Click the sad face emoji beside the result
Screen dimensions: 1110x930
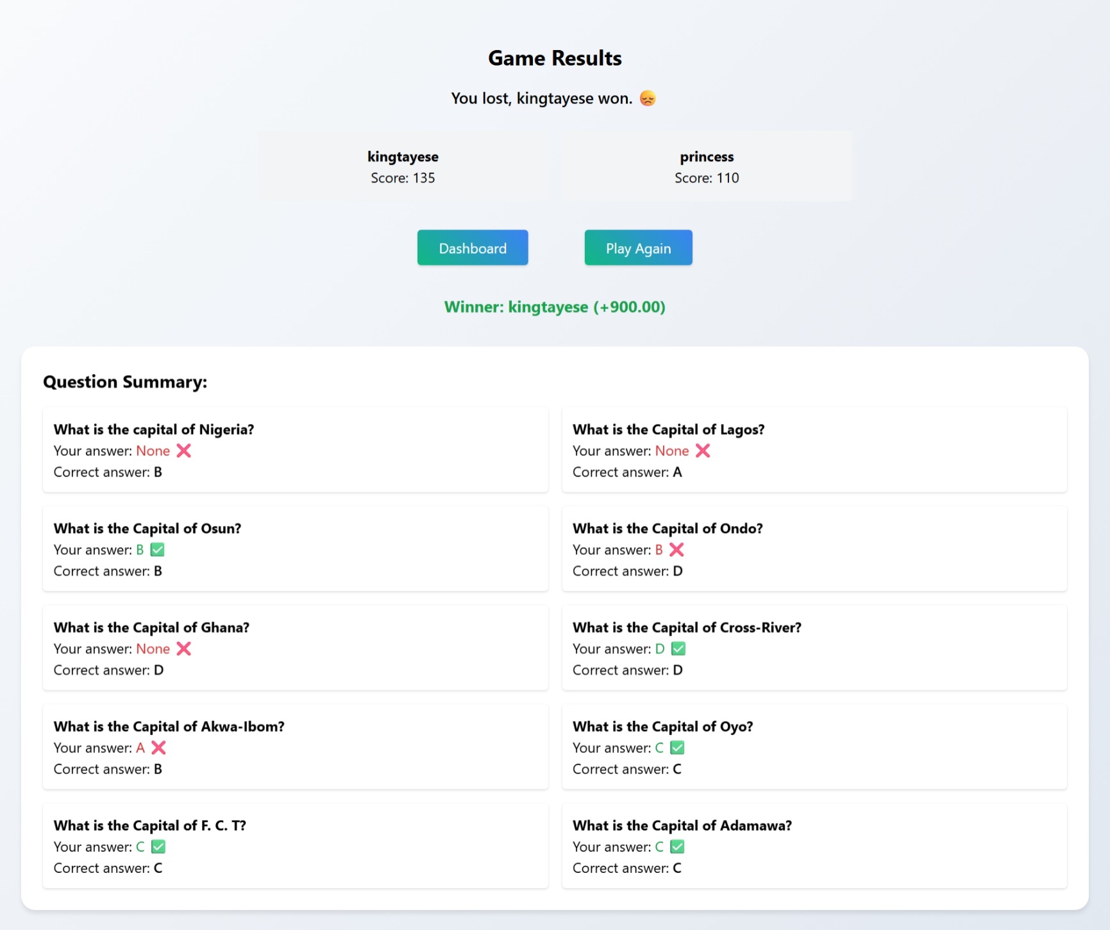(648, 98)
